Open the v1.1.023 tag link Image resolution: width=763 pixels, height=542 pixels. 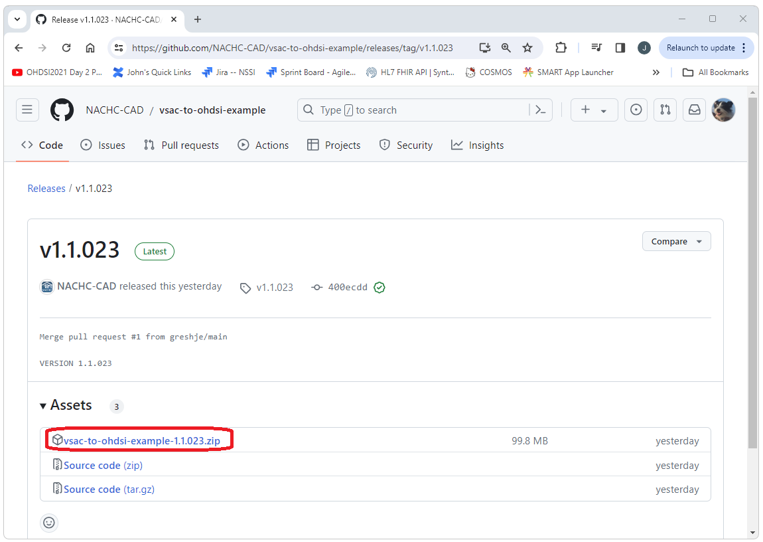267,288
